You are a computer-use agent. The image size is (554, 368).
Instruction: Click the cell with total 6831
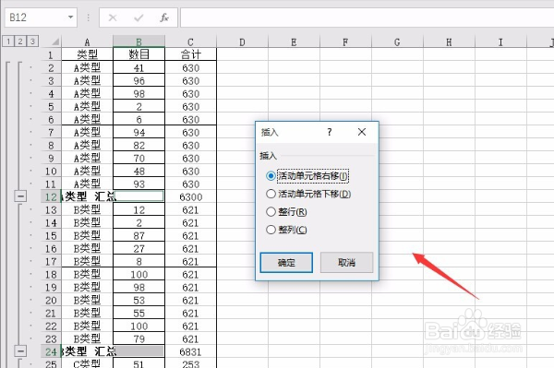[190, 351]
